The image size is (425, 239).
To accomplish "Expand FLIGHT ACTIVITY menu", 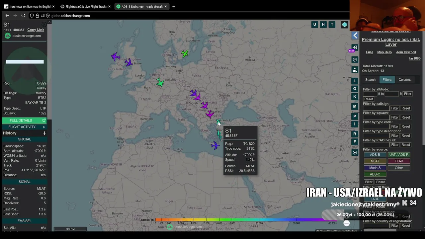I will pos(25,127).
